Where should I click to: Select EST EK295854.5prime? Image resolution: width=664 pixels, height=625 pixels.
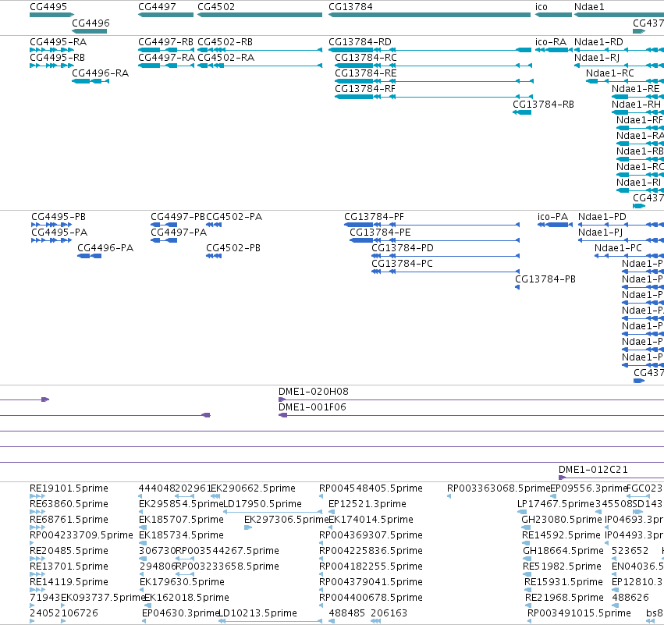(x=142, y=512)
